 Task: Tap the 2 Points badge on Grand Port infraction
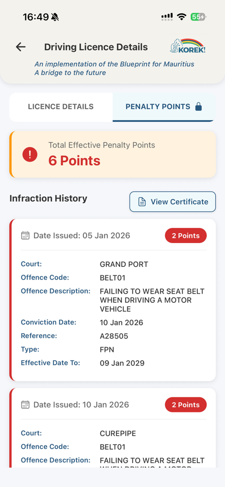(x=186, y=236)
